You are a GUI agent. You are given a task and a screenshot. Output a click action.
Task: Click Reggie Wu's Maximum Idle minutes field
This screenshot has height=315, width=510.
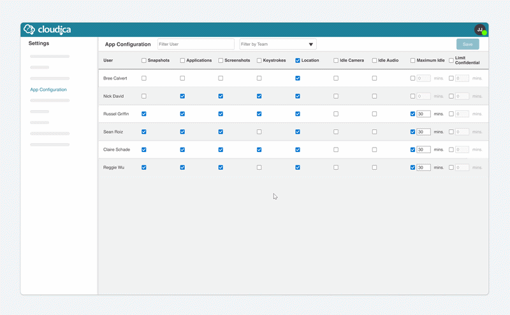point(424,167)
